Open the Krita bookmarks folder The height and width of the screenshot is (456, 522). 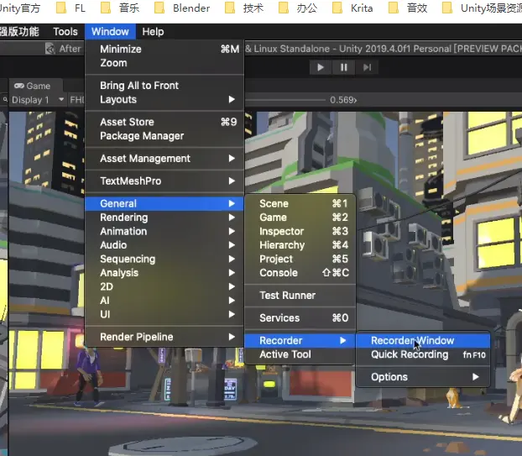point(352,8)
